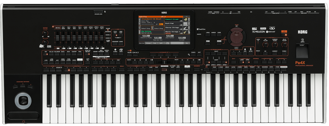329x126 pixels.
Task: Hit the Search button beside the magnifier icon
Action: [x=194, y=54]
